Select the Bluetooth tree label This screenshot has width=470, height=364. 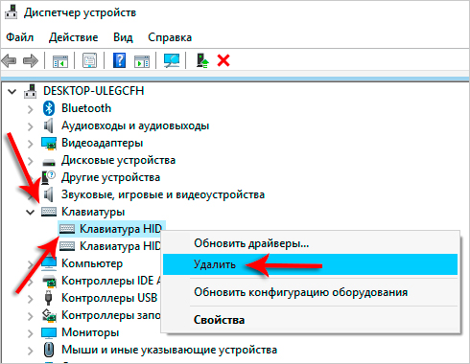pos(86,108)
